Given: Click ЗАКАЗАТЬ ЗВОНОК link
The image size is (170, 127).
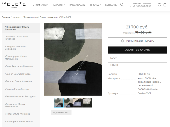Looking at the screenshot, I should 142,3.
